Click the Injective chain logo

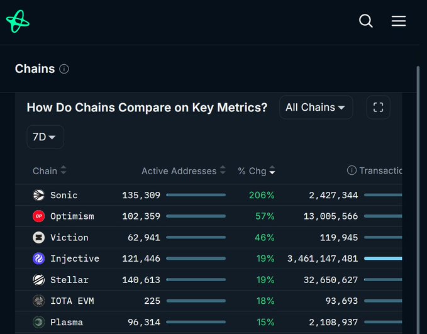click(38, 259)
